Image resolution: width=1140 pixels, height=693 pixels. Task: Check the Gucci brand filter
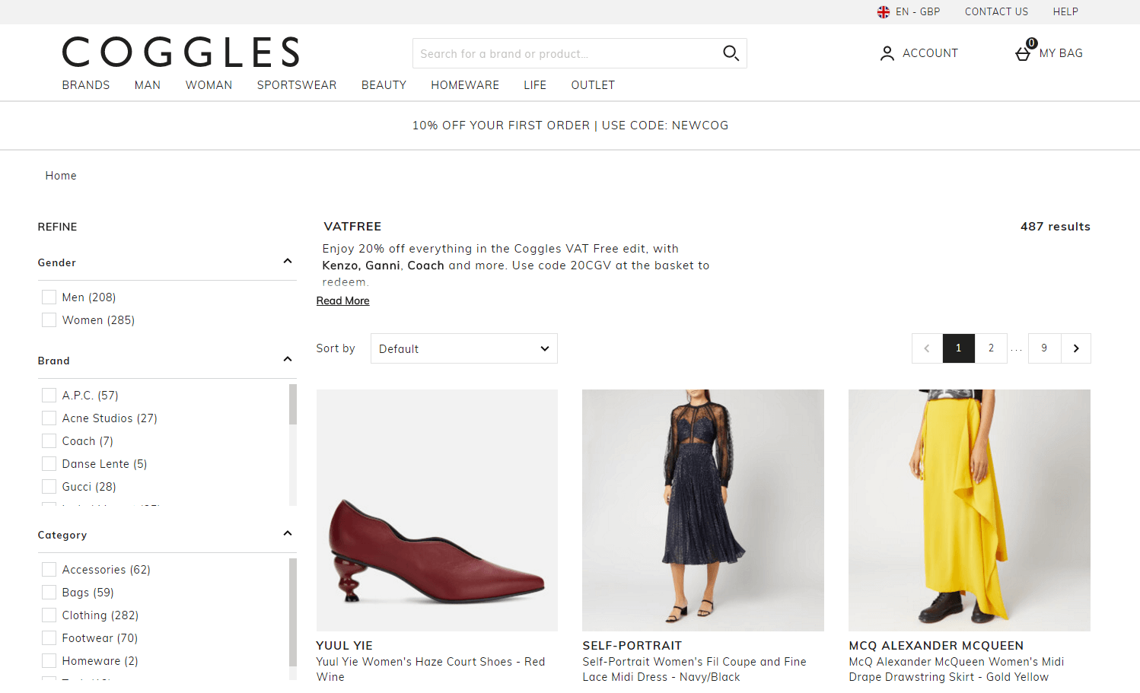(x=49, y=487)
